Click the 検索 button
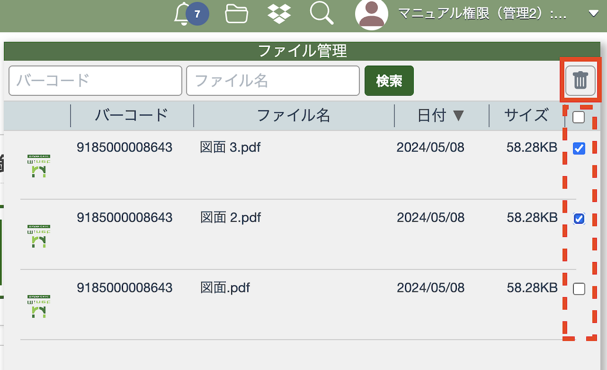The height and width of the screenshot is (370, 607). pos(389,80)
